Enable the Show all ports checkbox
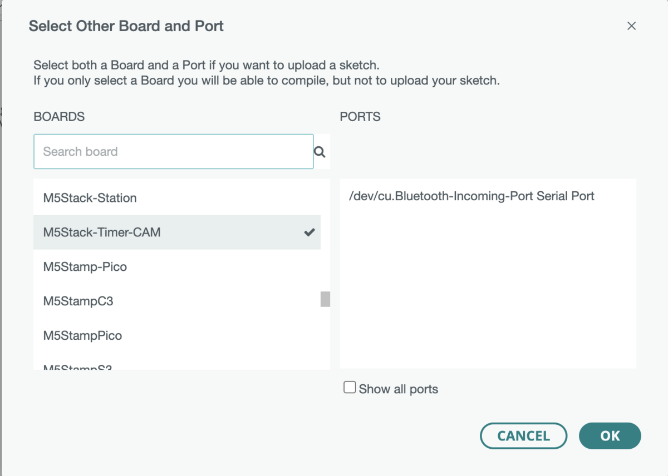668x476 pixels. tap(350, 388)
